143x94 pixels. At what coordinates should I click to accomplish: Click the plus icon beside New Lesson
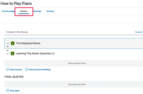[x=8, y=69]
